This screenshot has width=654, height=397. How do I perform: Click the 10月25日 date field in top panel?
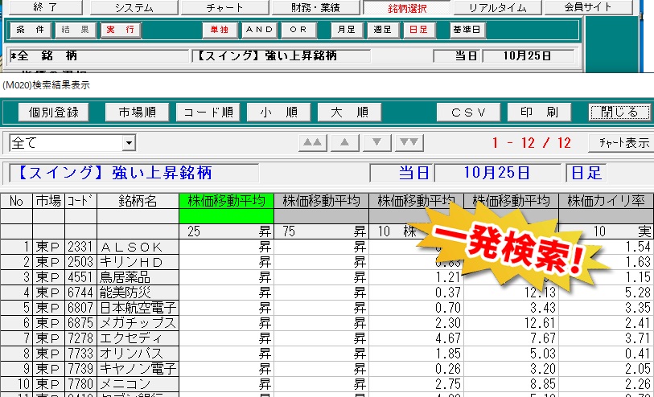tap(528, 55)
